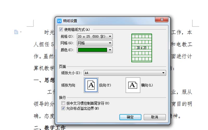The image size is (208, 130).
Task: Select 横向 landscape label
Action: click(147, 85)
